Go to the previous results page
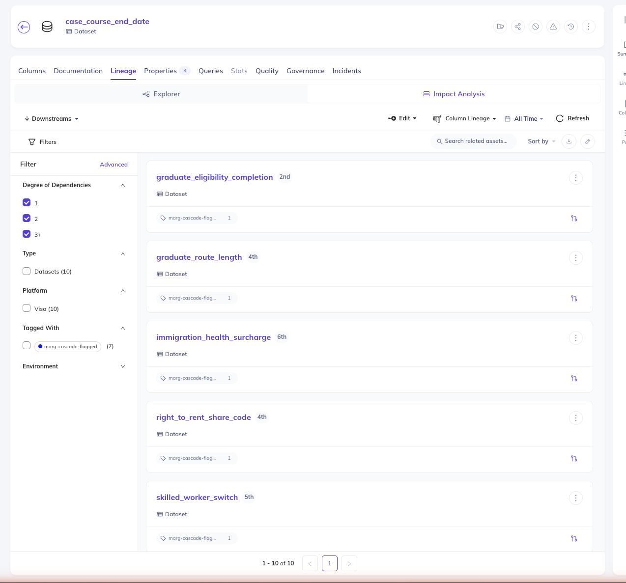The height and width of the screenshot is (583, 626). (x=310, y=563)
